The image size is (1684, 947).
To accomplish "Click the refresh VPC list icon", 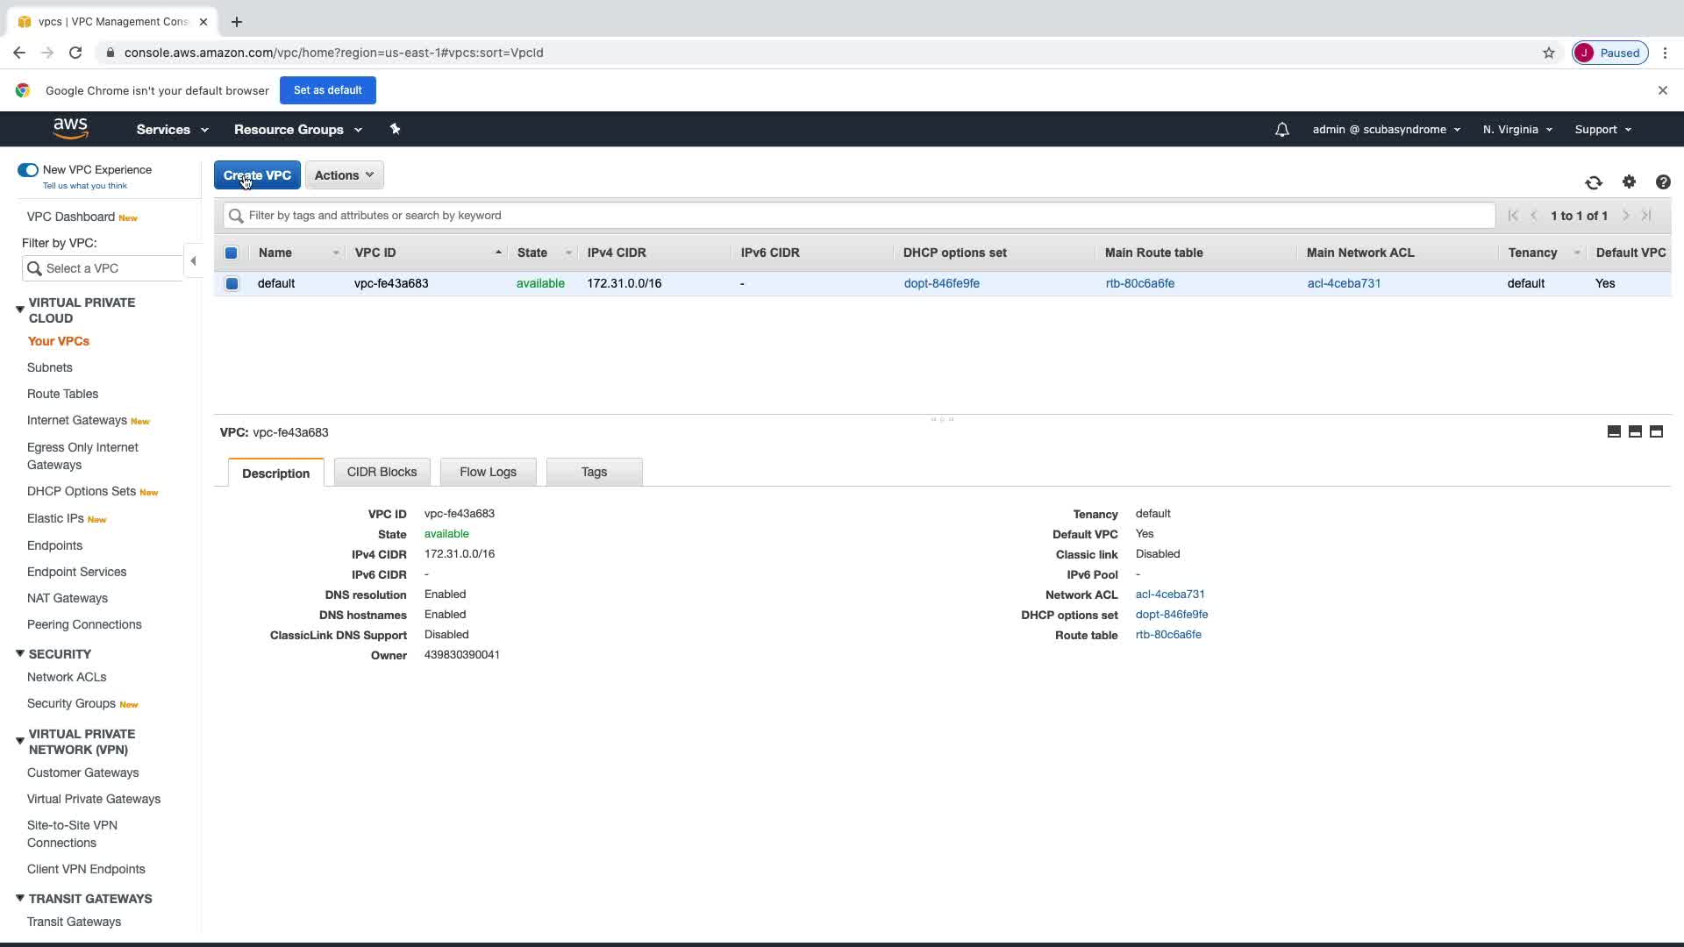I will point(1594,182).
